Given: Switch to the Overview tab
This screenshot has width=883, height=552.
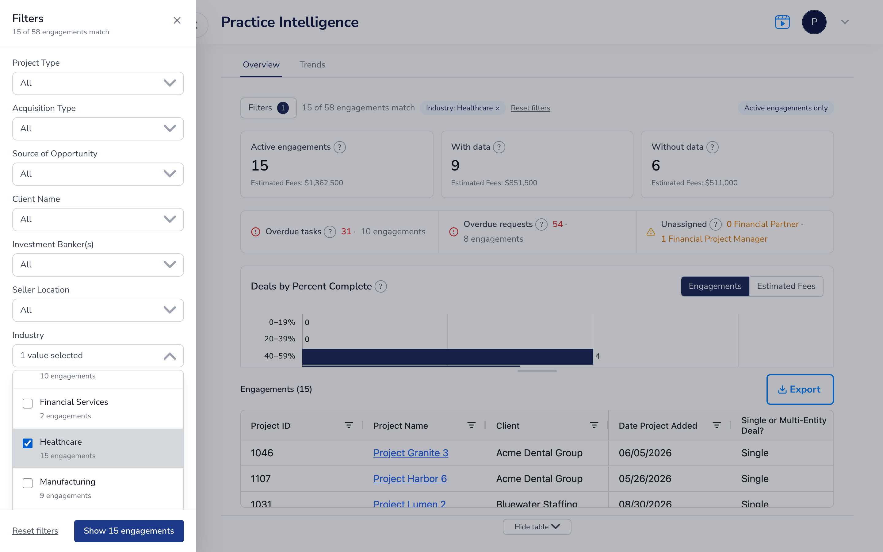Looking at the screenshot, I should coord(261,65).
